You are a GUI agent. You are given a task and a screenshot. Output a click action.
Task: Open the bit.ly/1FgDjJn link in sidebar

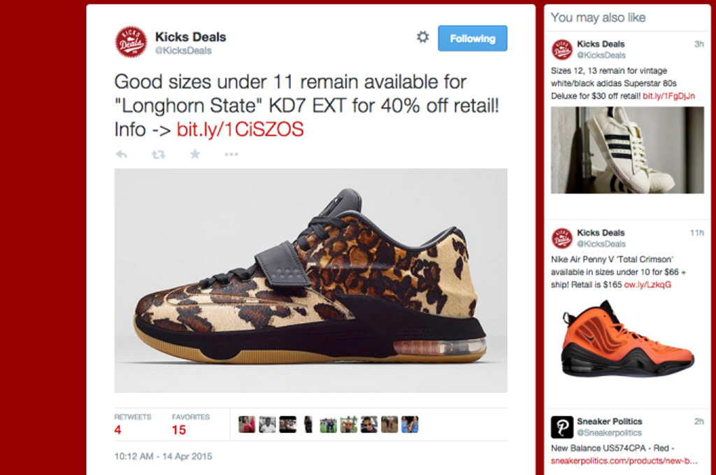point(668,96)
